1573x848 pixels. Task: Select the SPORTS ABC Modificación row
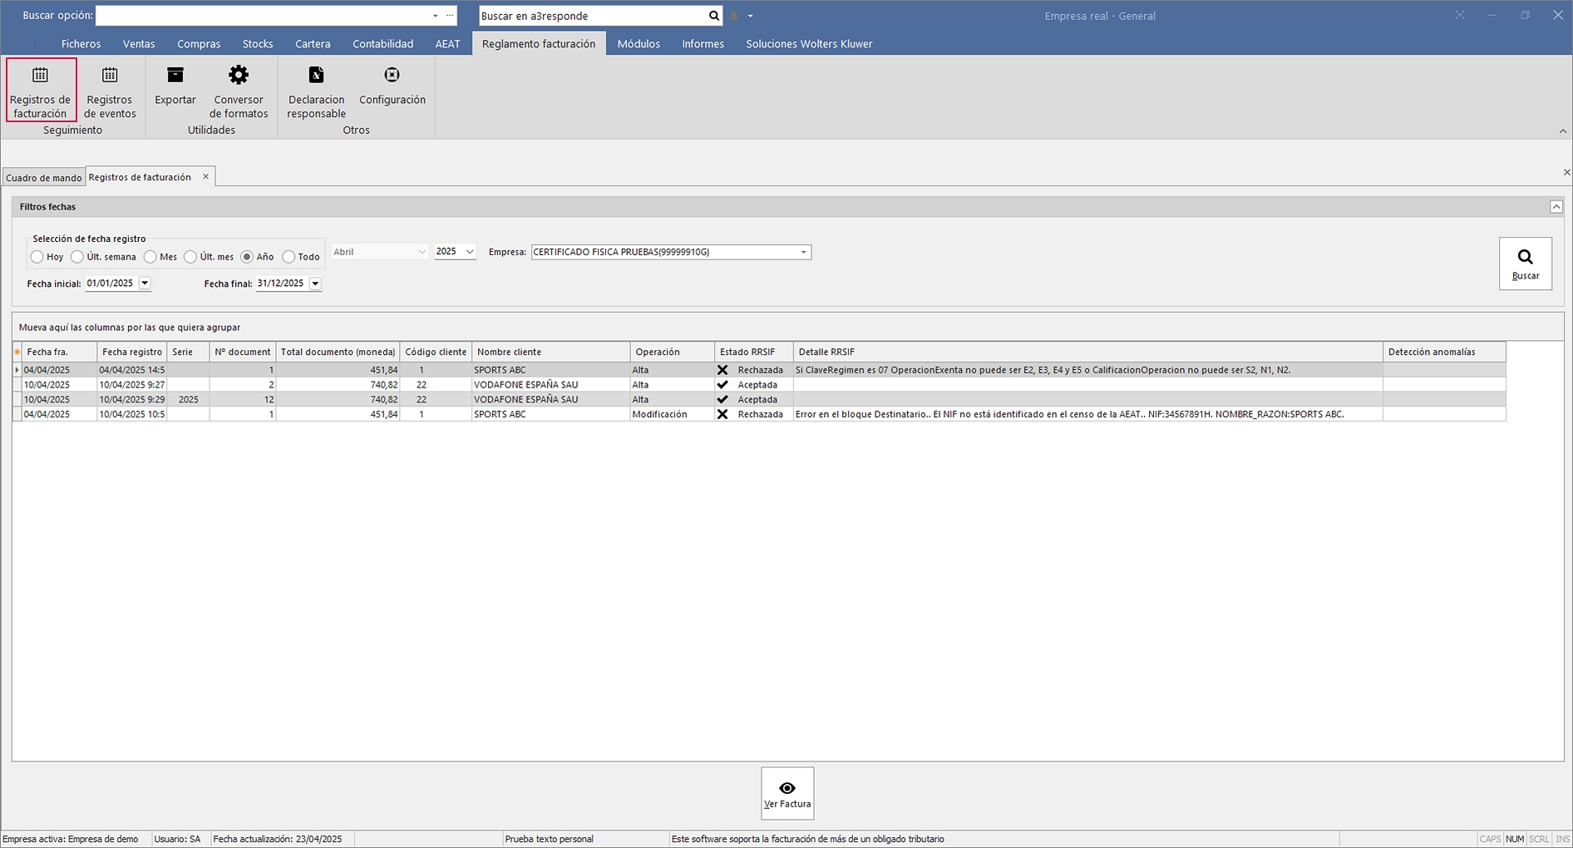759,414
